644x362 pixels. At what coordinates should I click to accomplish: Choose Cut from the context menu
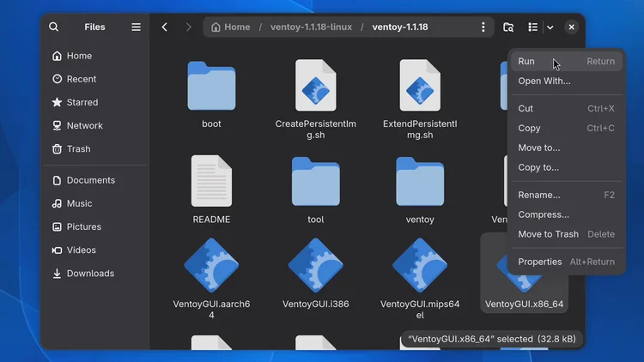567,108
